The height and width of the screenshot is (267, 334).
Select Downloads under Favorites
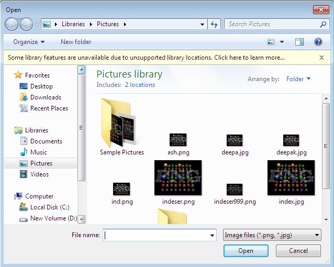[x=40, y=97]
